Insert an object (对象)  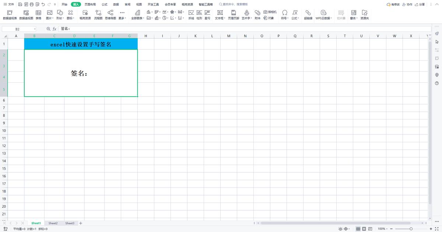coord(269,18)
